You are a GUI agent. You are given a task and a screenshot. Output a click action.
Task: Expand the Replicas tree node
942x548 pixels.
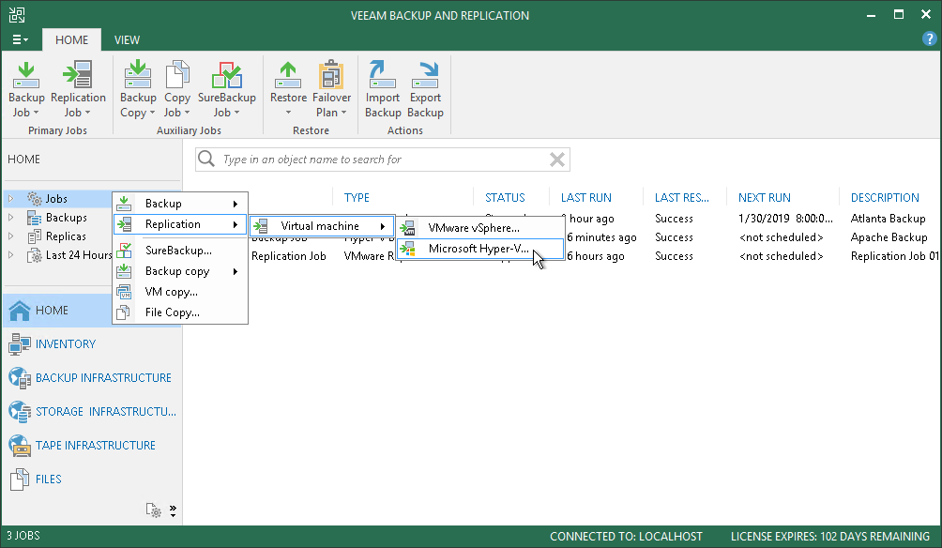11,236
